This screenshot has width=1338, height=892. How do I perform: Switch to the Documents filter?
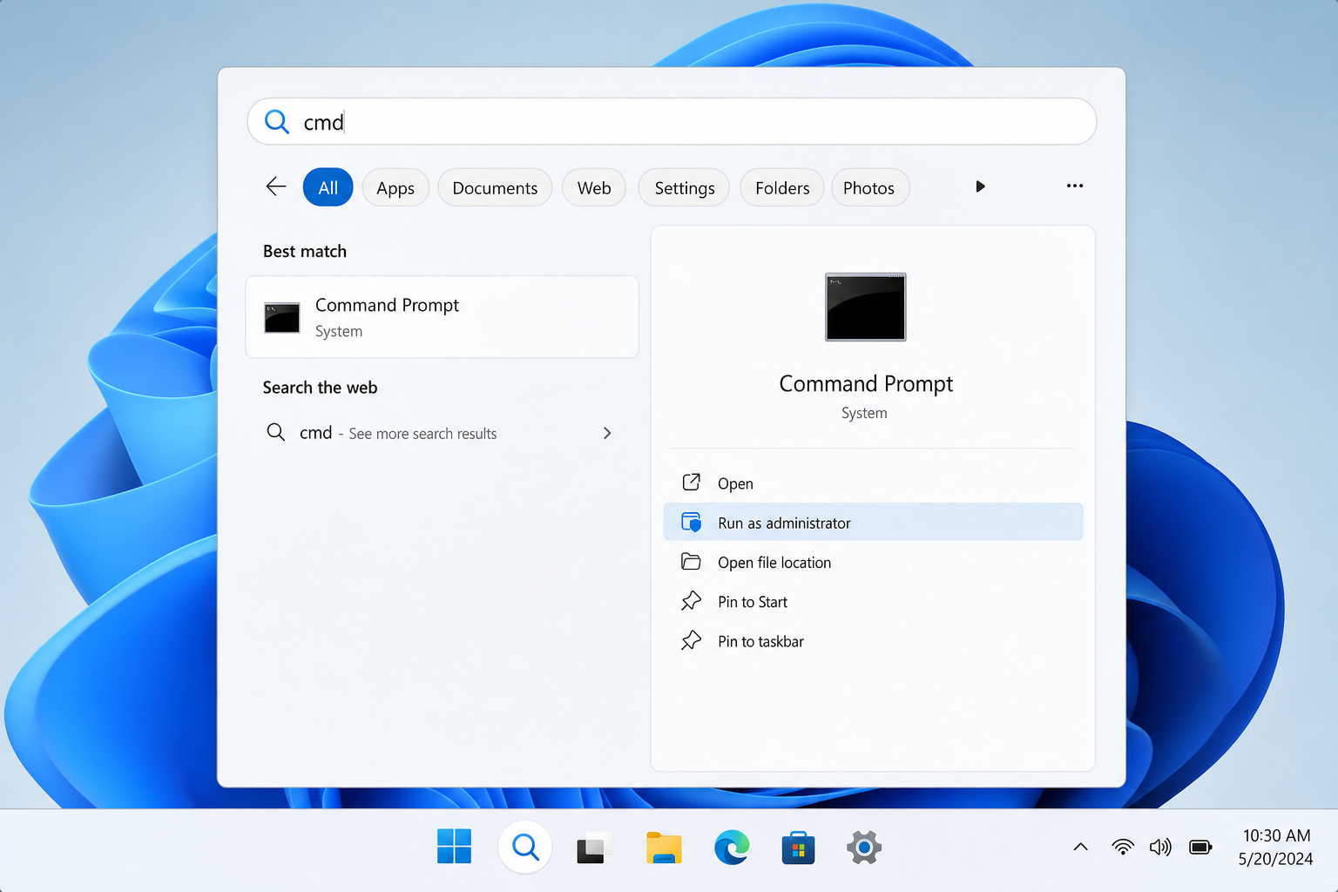click(x=495, y=187)
